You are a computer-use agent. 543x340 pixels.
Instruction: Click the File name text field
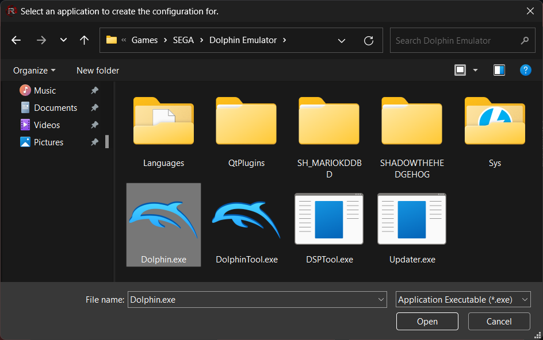pyautogui.click(x=257, y=300)
